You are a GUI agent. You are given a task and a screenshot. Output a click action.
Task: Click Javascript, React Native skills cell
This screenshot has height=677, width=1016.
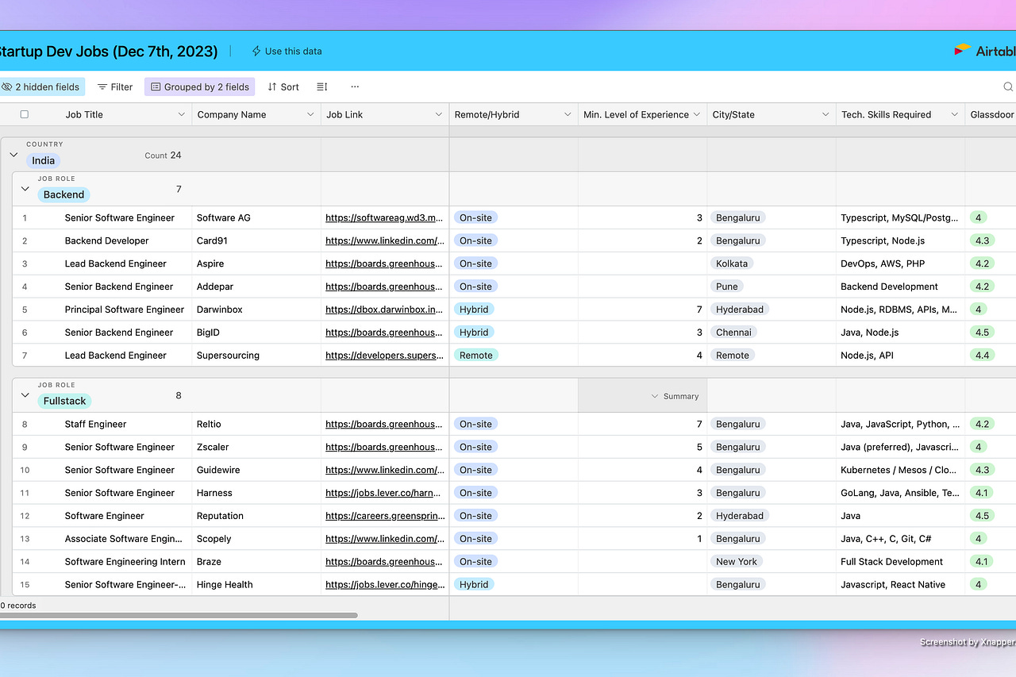click(x=900, y=584)
